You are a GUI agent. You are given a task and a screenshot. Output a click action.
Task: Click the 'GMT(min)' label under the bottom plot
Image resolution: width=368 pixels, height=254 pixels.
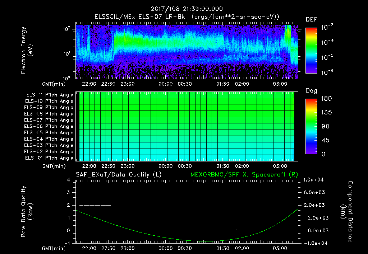tap(54, 248)
